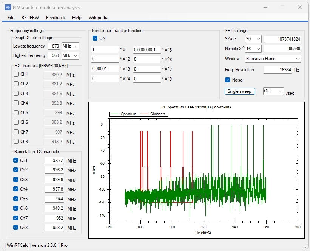Open the Feedback menu
Screen dimensions: 310x251
(x=55, y=18)
